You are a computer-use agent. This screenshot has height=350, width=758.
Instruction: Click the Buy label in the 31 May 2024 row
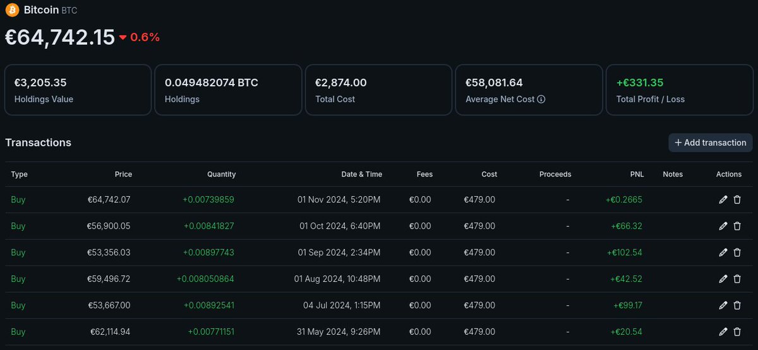point(18,332)
